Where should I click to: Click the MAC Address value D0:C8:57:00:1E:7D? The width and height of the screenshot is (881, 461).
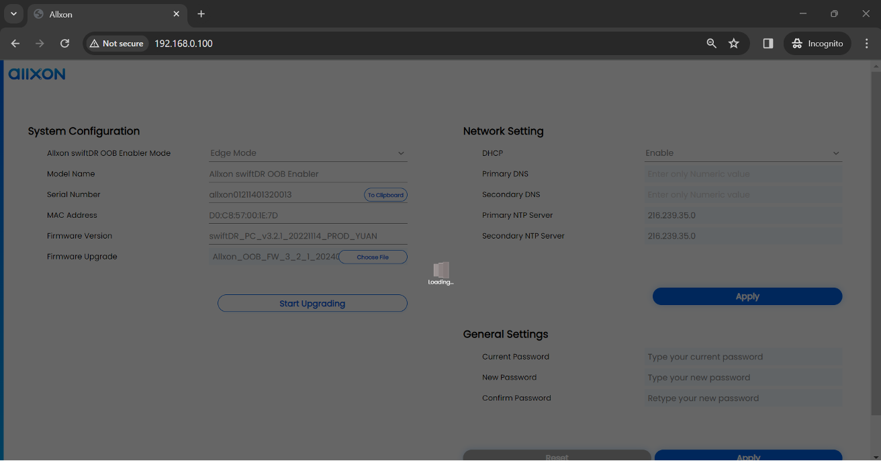pos(244,216)
